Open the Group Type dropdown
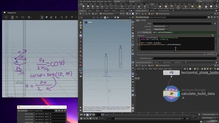Screen dimensions: 219x123 [160, 27]
